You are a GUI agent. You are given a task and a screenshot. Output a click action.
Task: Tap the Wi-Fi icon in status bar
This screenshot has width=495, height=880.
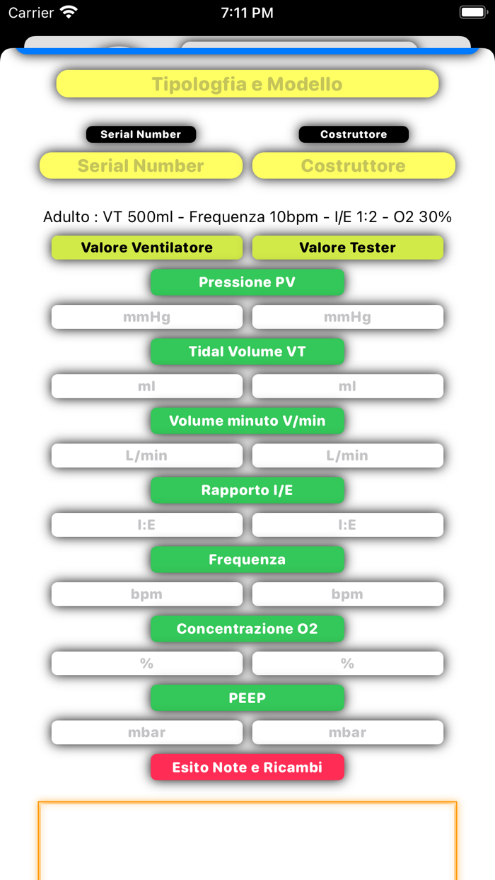(x=69, y=12)
